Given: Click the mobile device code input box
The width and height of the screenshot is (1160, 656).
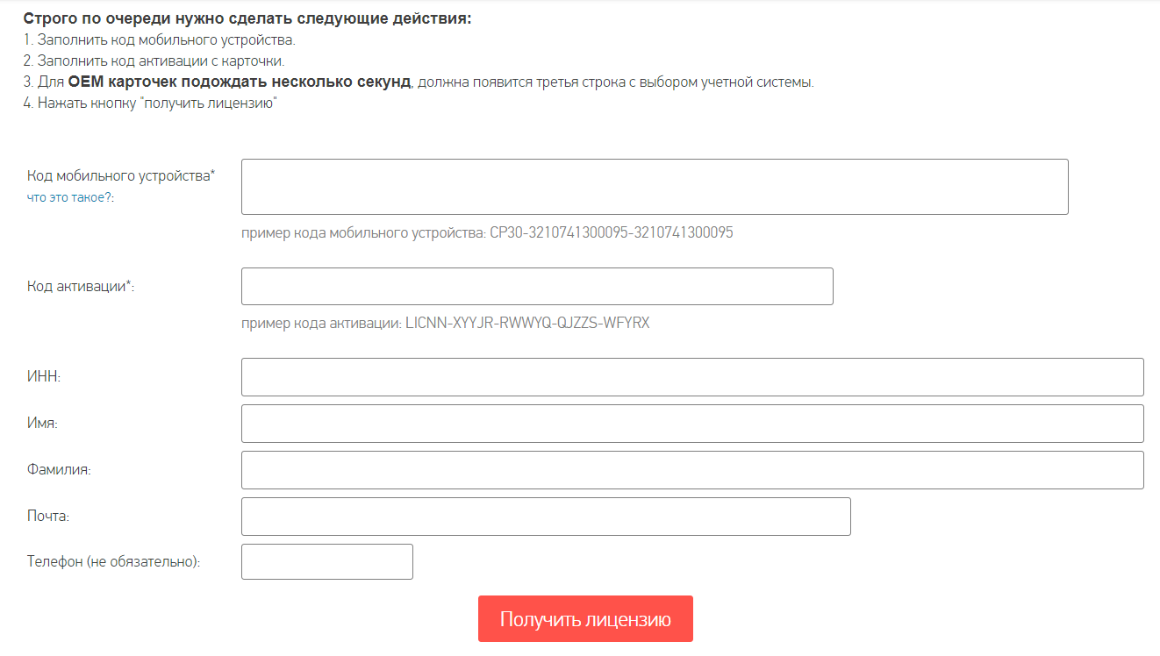Looking at the screenshot, I should point(655,187).
